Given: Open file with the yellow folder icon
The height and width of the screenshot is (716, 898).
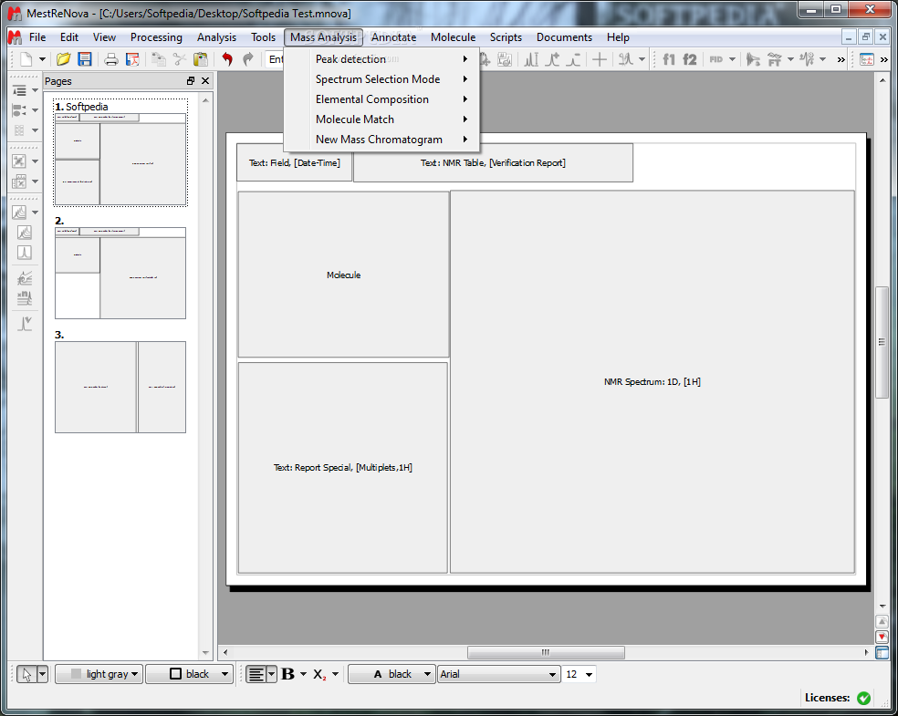Looking at the screenshot, I should pyautogui.click(x=64, y=59).
